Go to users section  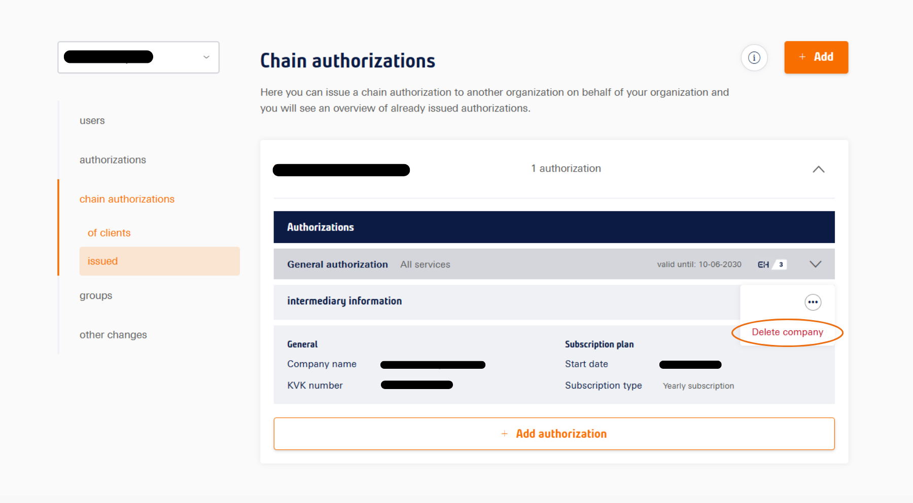pos(92,121)
